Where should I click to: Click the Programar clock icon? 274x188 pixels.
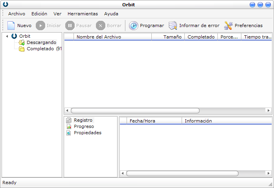pyautogui.click(x=134, y=26)
